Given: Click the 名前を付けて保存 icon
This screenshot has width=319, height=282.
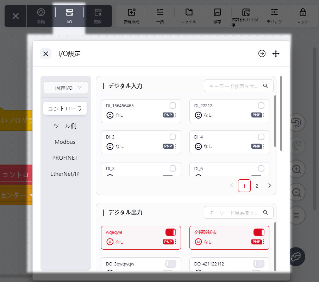Looking at the screenshot, I should 246,12.
